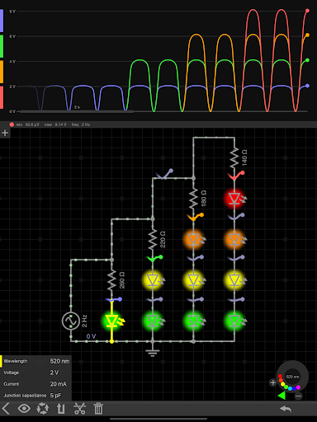Image resolution: width=317 pixels, height=422 pixels.
Task: Toggle the orange voltage probe near 180 Ω
Action: tap(195, 217)
